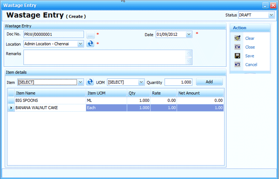The height and width of the screenshot is (179, 279).
Task: Click into the Remarks text area
Action: pyautogui.click(x=104, y=57)
